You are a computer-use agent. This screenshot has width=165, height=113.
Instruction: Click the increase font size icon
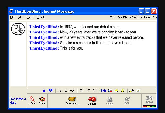[72, 91]
